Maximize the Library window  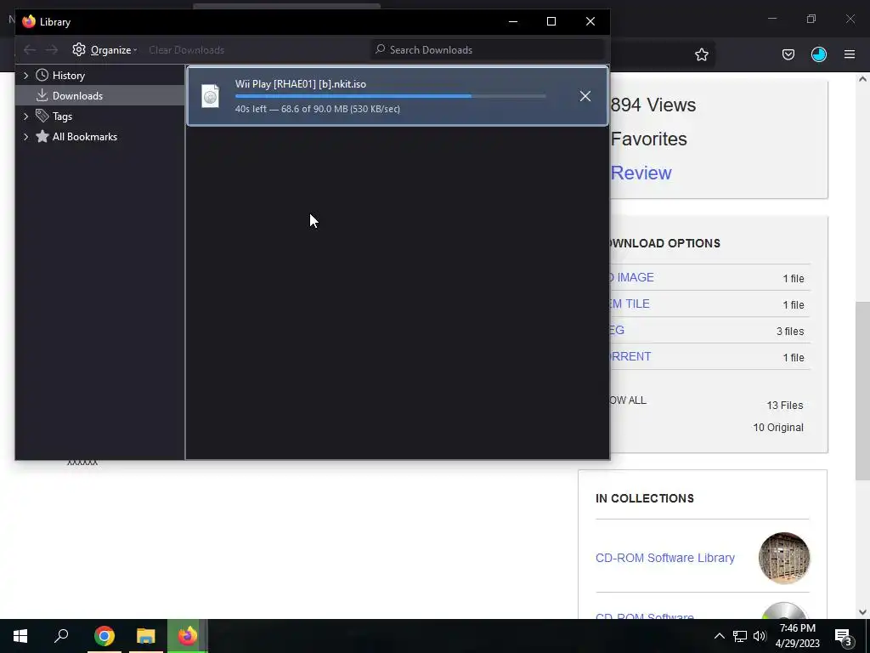(x=551, y=21)
